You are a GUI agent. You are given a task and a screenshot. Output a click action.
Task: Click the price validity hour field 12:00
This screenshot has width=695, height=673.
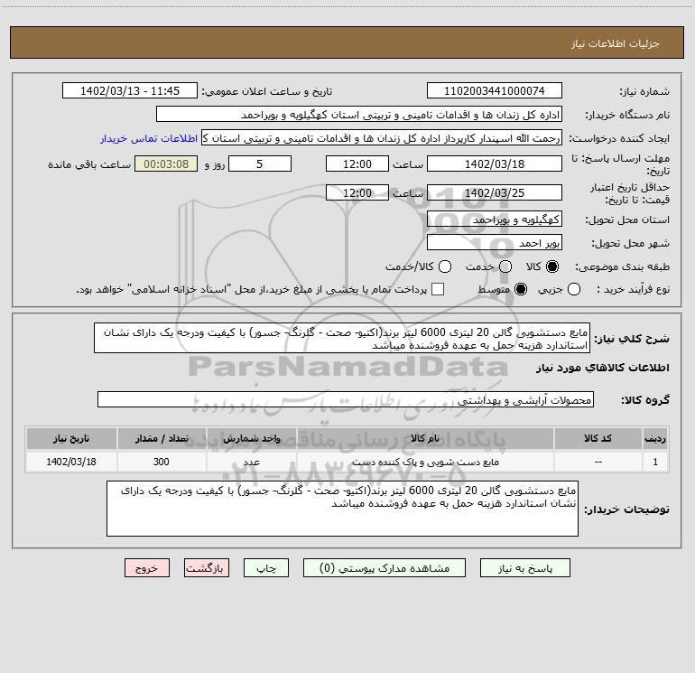357,193
